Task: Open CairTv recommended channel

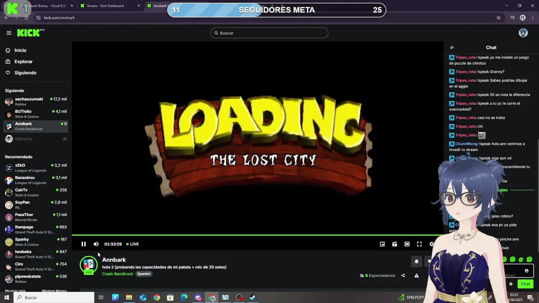Action: pyautogui.click(x=36, y=192)
